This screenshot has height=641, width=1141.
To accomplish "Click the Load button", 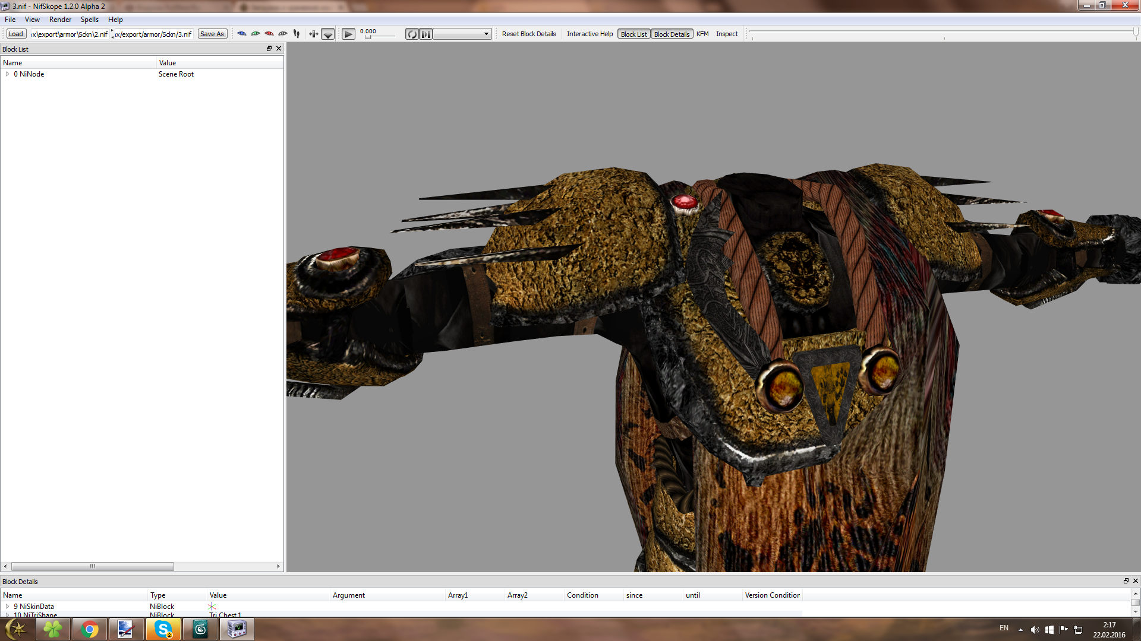I will pos(16,34).
